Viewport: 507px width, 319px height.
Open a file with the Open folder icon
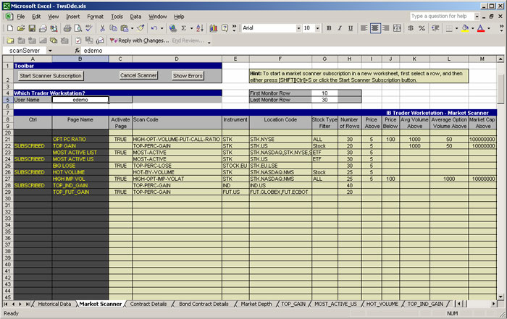coord(21,28)
